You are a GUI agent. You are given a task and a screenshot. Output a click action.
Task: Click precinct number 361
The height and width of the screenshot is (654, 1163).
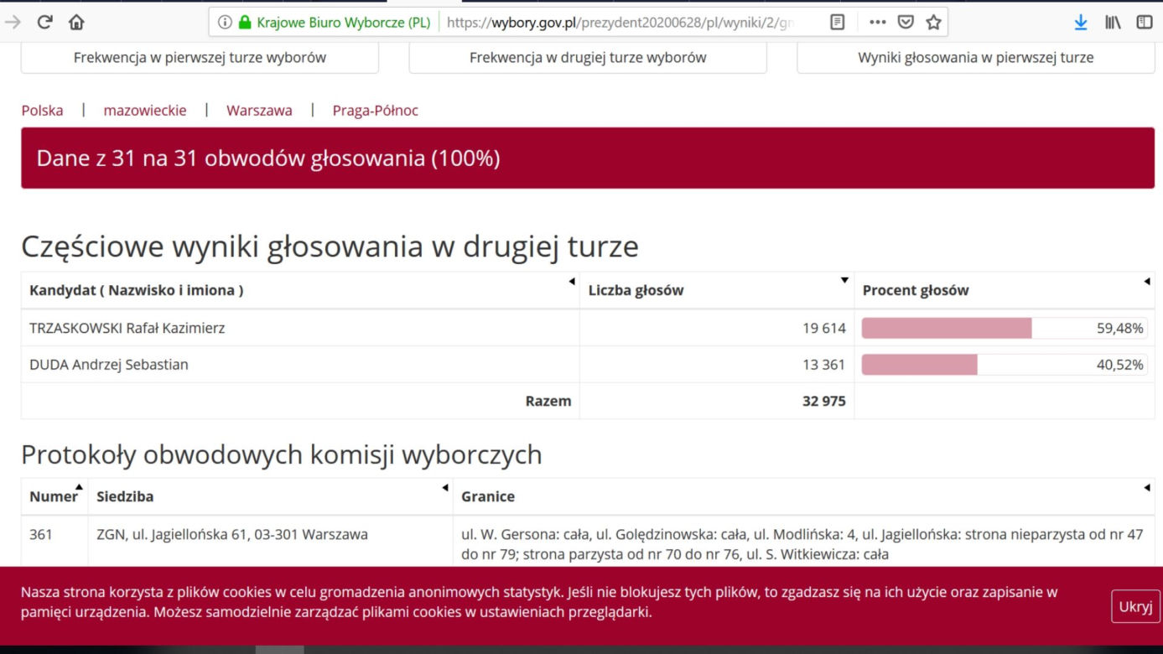coord(40,534)
